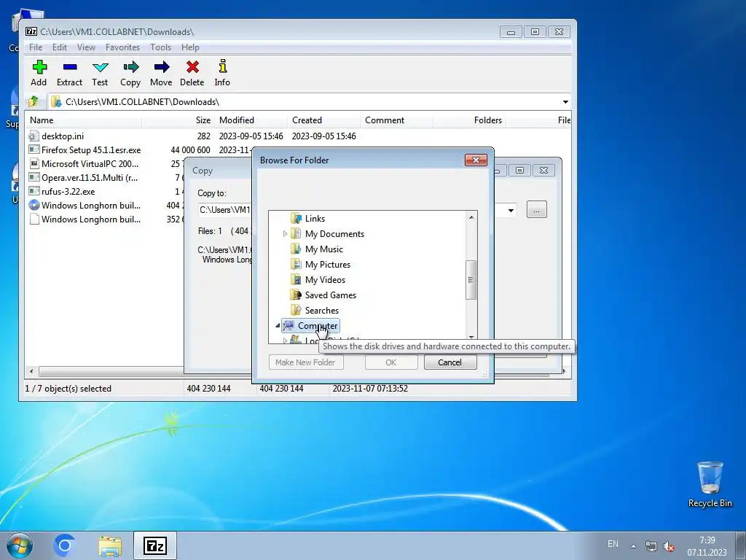Click the folder tree scrollbar thumb

point(471,280)
